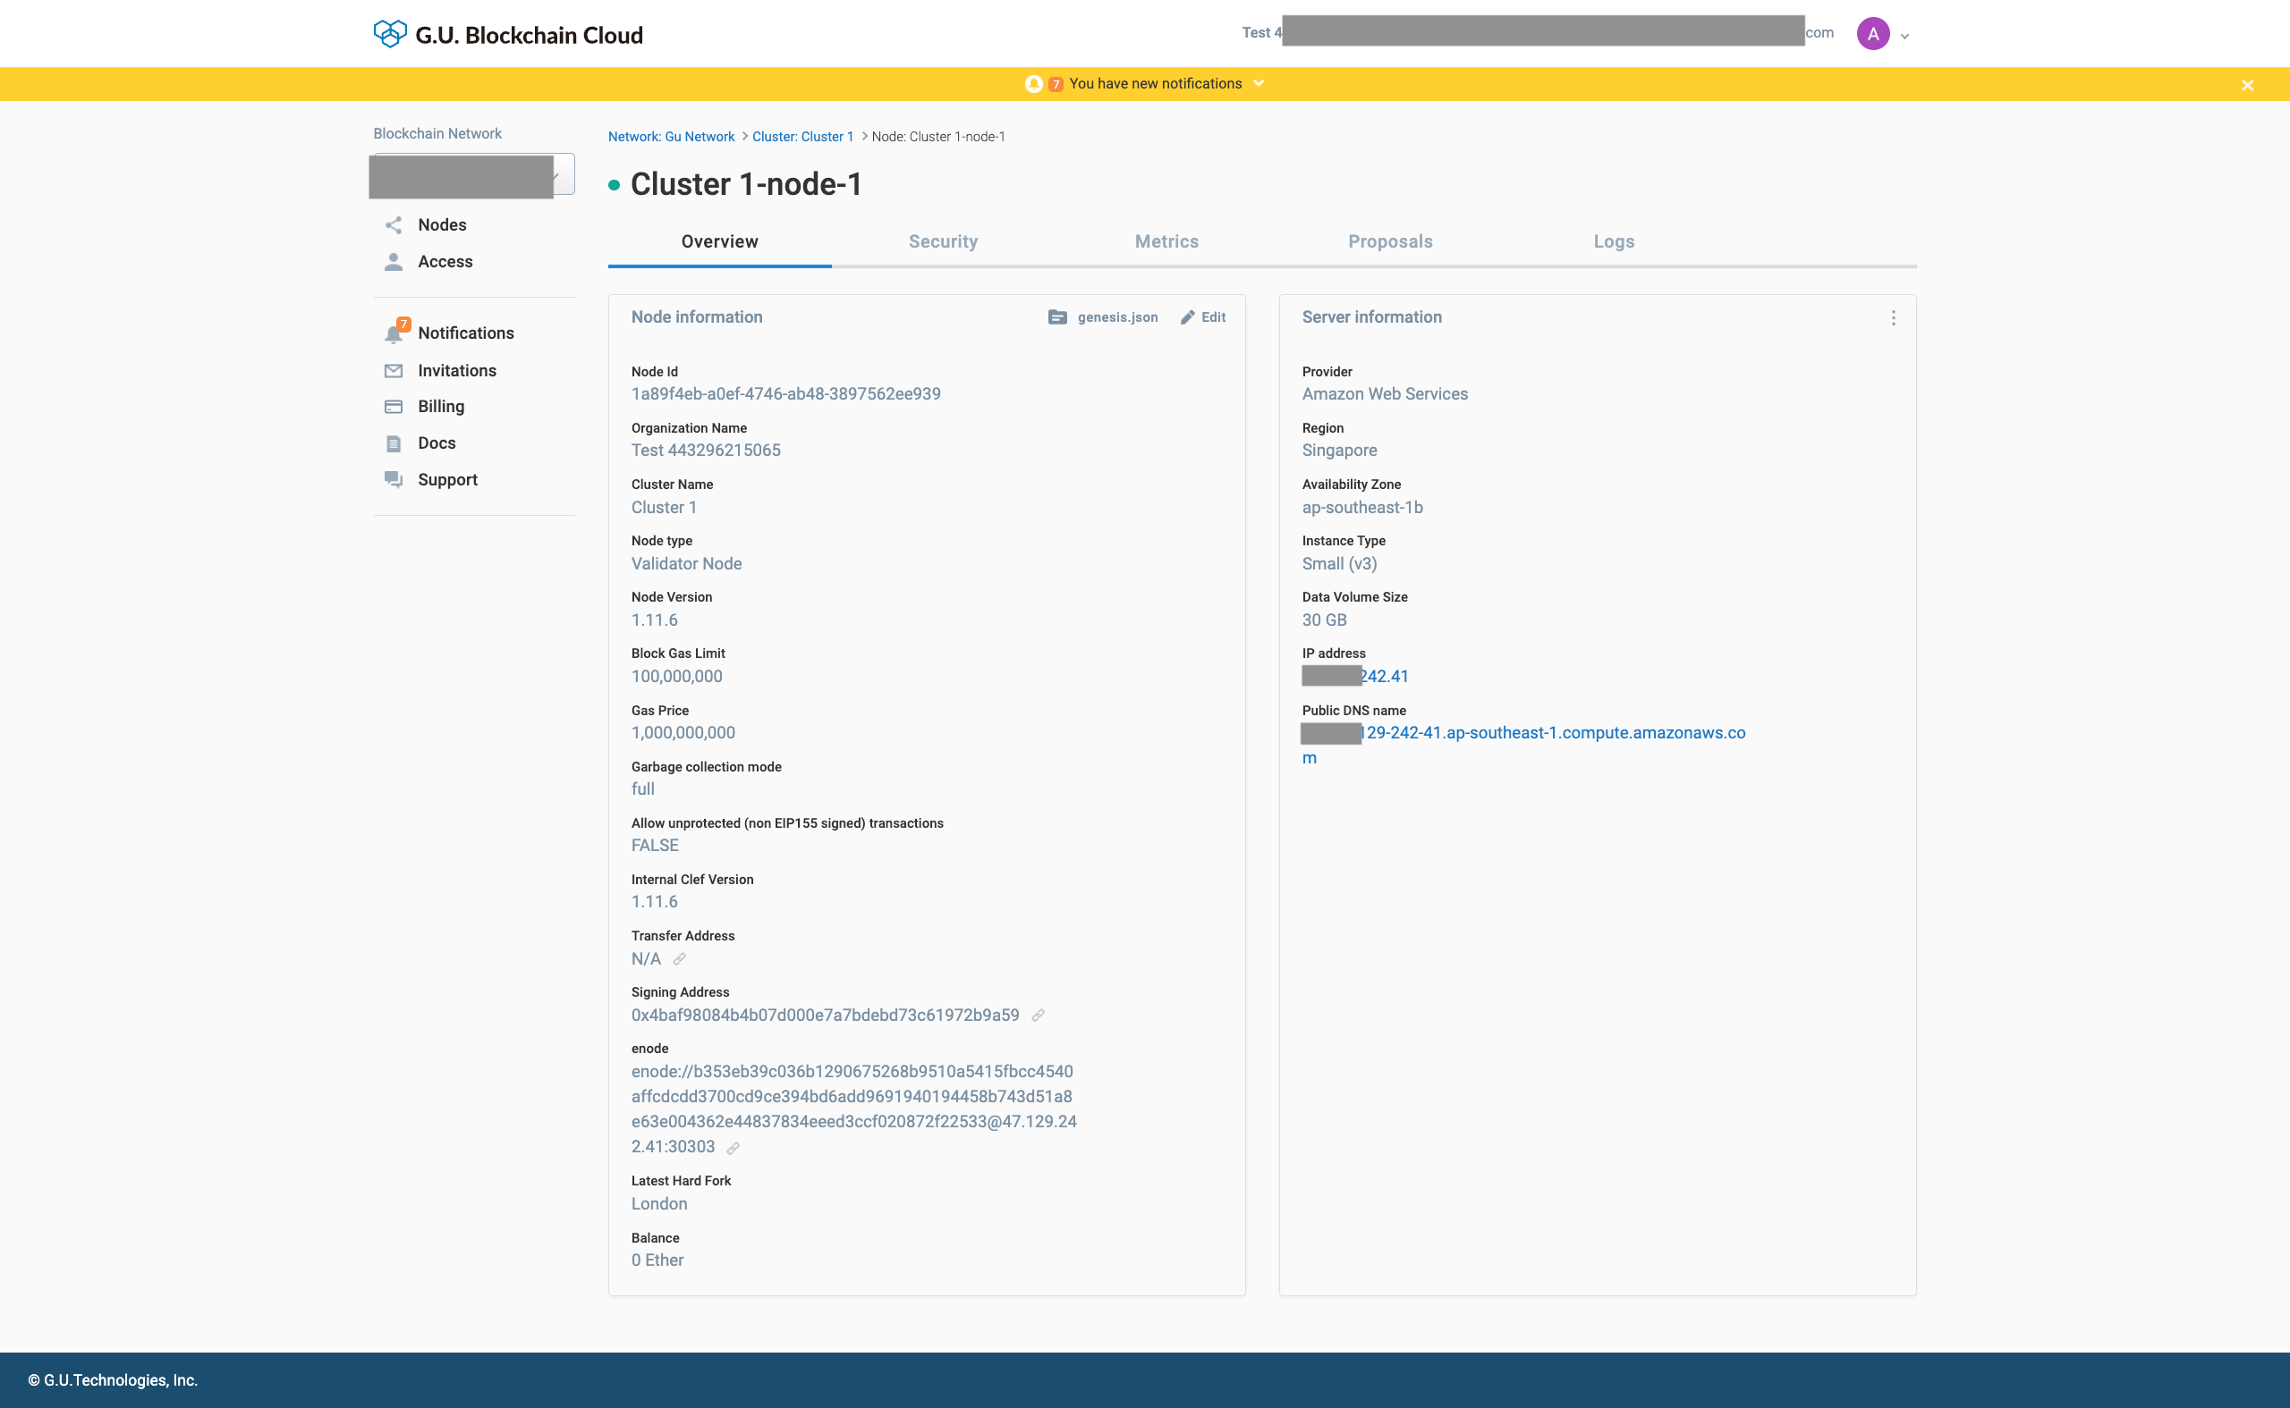
Task: Copy the Signing Address link icon
Action: point(1038,1016)
